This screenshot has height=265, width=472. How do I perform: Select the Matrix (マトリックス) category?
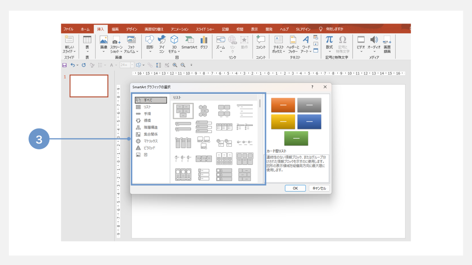pyautogui.click(x=151, y=141)
